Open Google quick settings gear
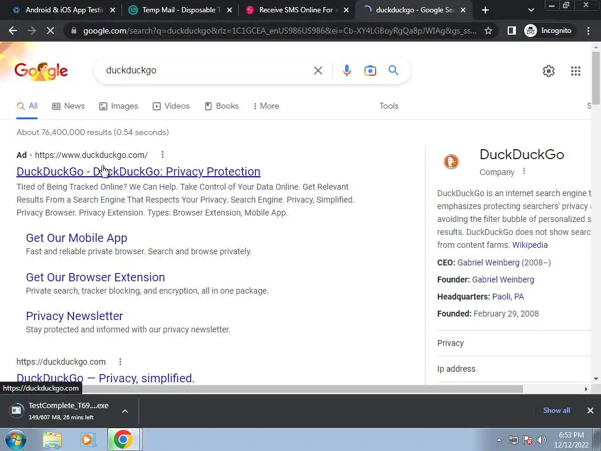This screenshot has width=601, height=451. 549,71
